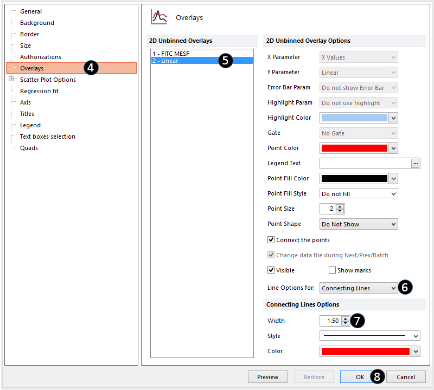Select the 1 - FITC MESF overlay
This screenshot has width=434, height=390.
point(174,54)
